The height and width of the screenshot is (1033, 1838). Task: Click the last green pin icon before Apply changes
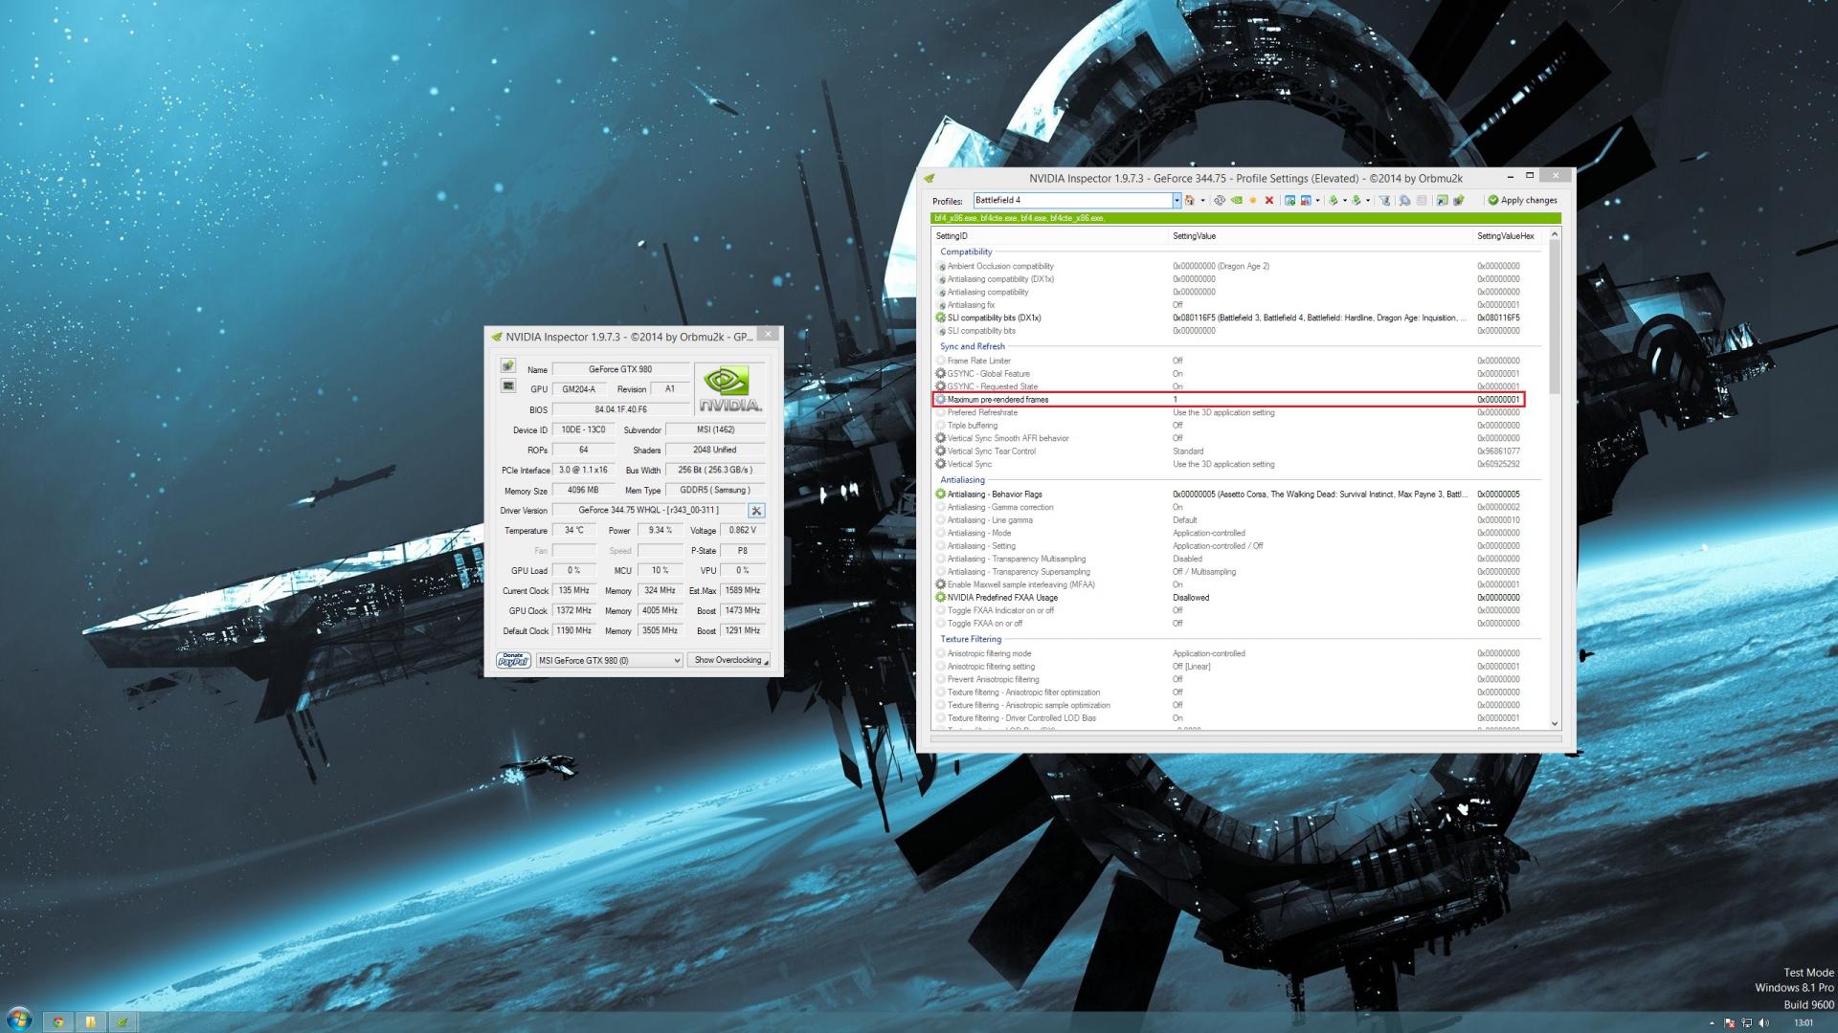(x=1459, y=200)
